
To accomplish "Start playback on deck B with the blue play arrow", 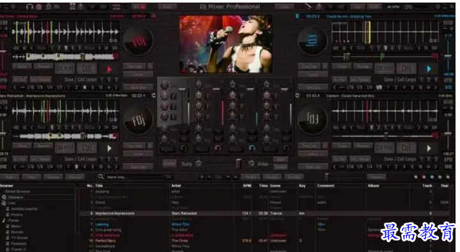I will point(429,69).
